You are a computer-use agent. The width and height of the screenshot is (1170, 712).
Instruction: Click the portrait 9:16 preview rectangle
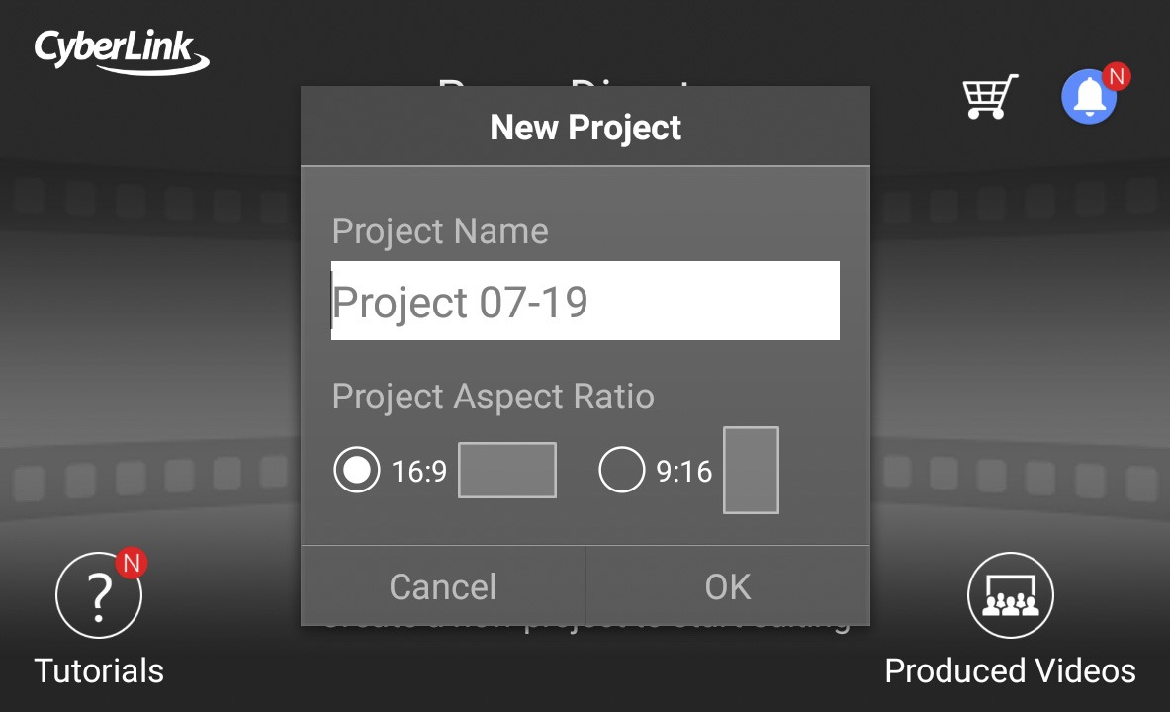(x=751, y=471)
